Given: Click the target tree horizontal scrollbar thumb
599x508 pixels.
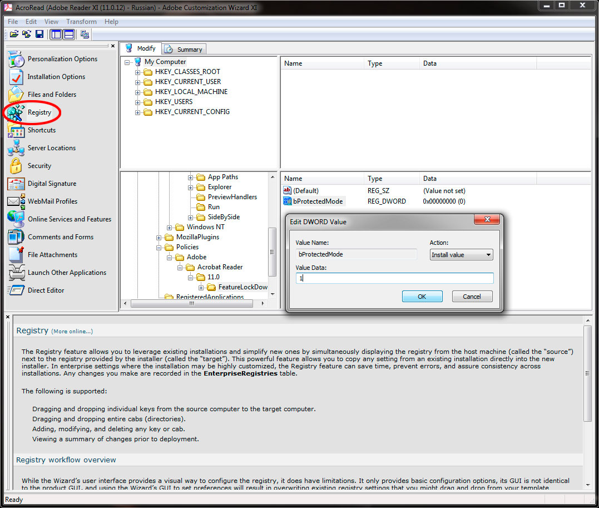Looking at the screenshot, I should tap(192, 303).
